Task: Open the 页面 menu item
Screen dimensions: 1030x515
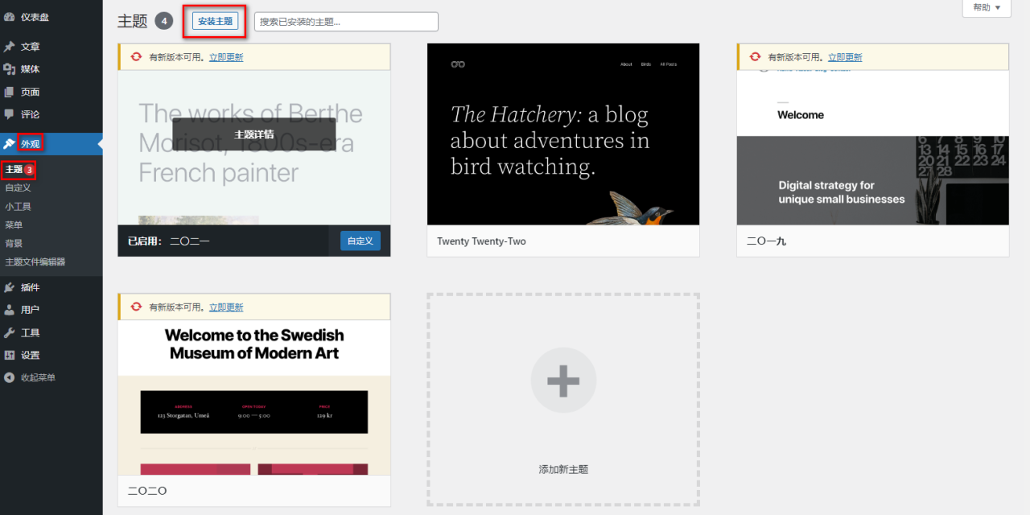Action: pyautogui.click(x=31, y=92)
